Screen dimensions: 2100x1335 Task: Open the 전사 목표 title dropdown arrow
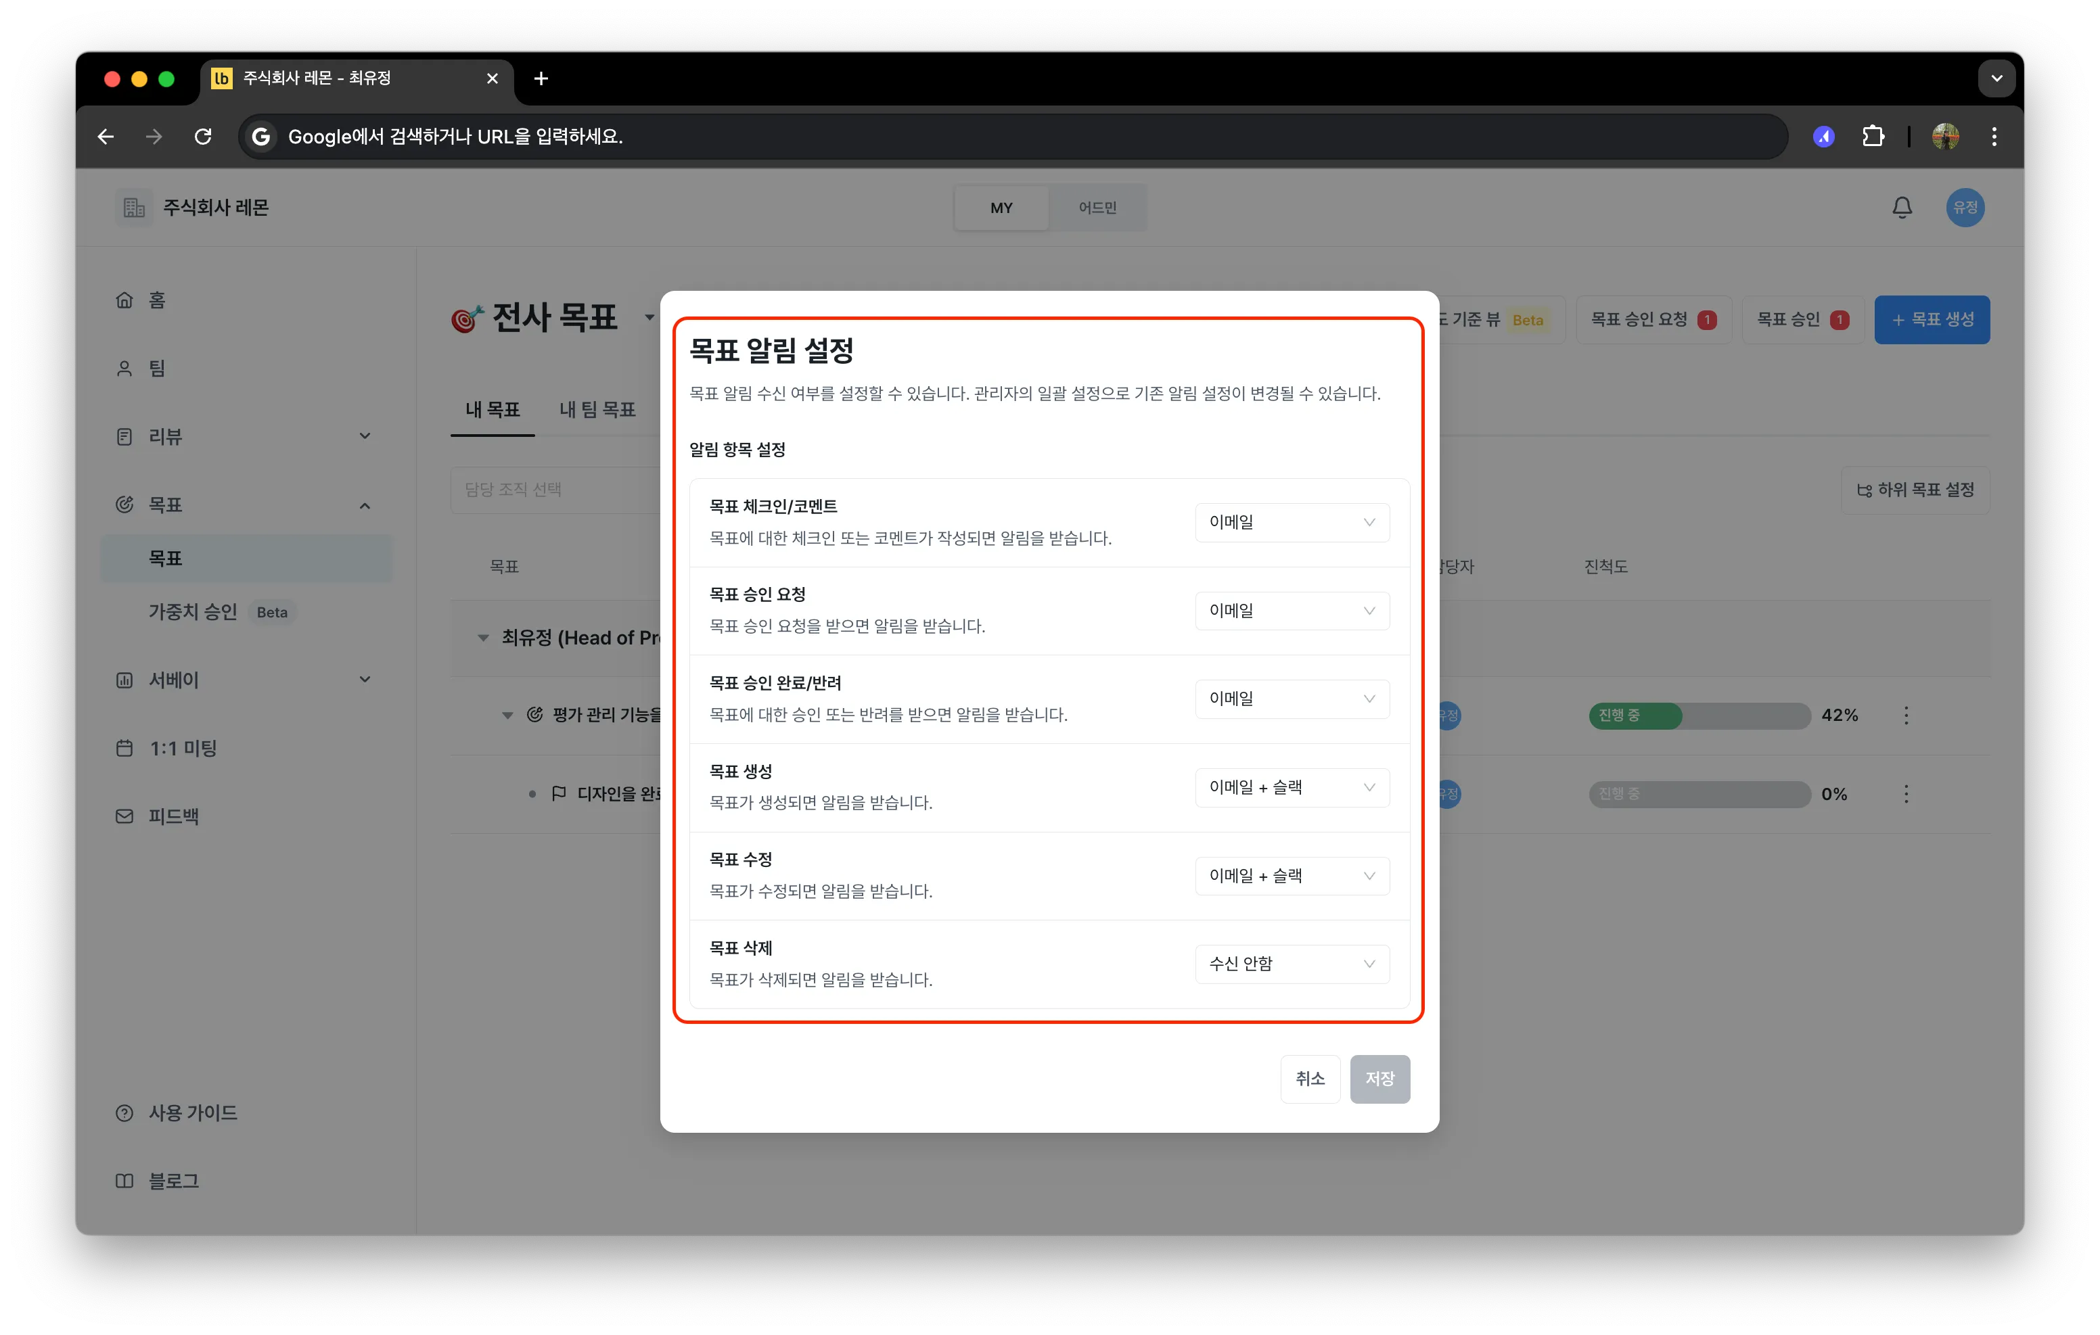click(x=649, y=317)
